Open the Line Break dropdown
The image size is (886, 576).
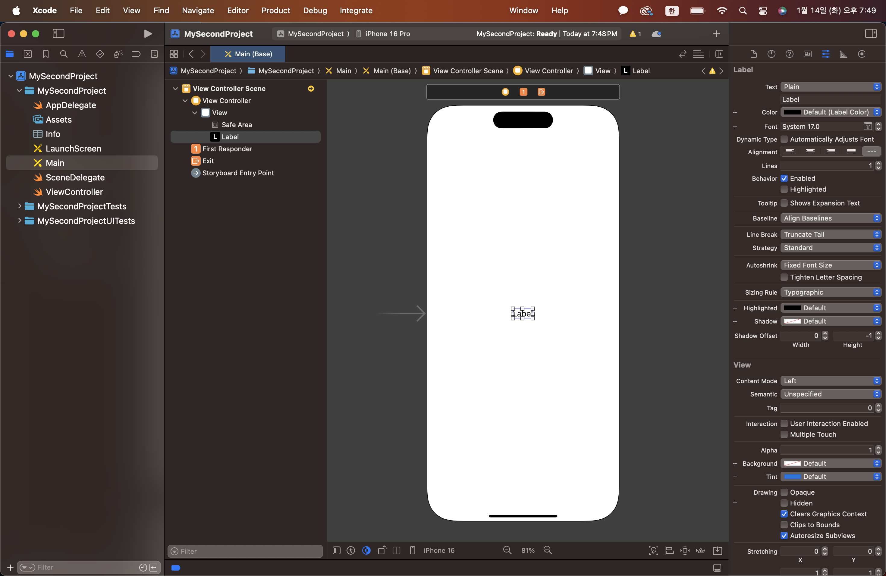pos(831,234)
